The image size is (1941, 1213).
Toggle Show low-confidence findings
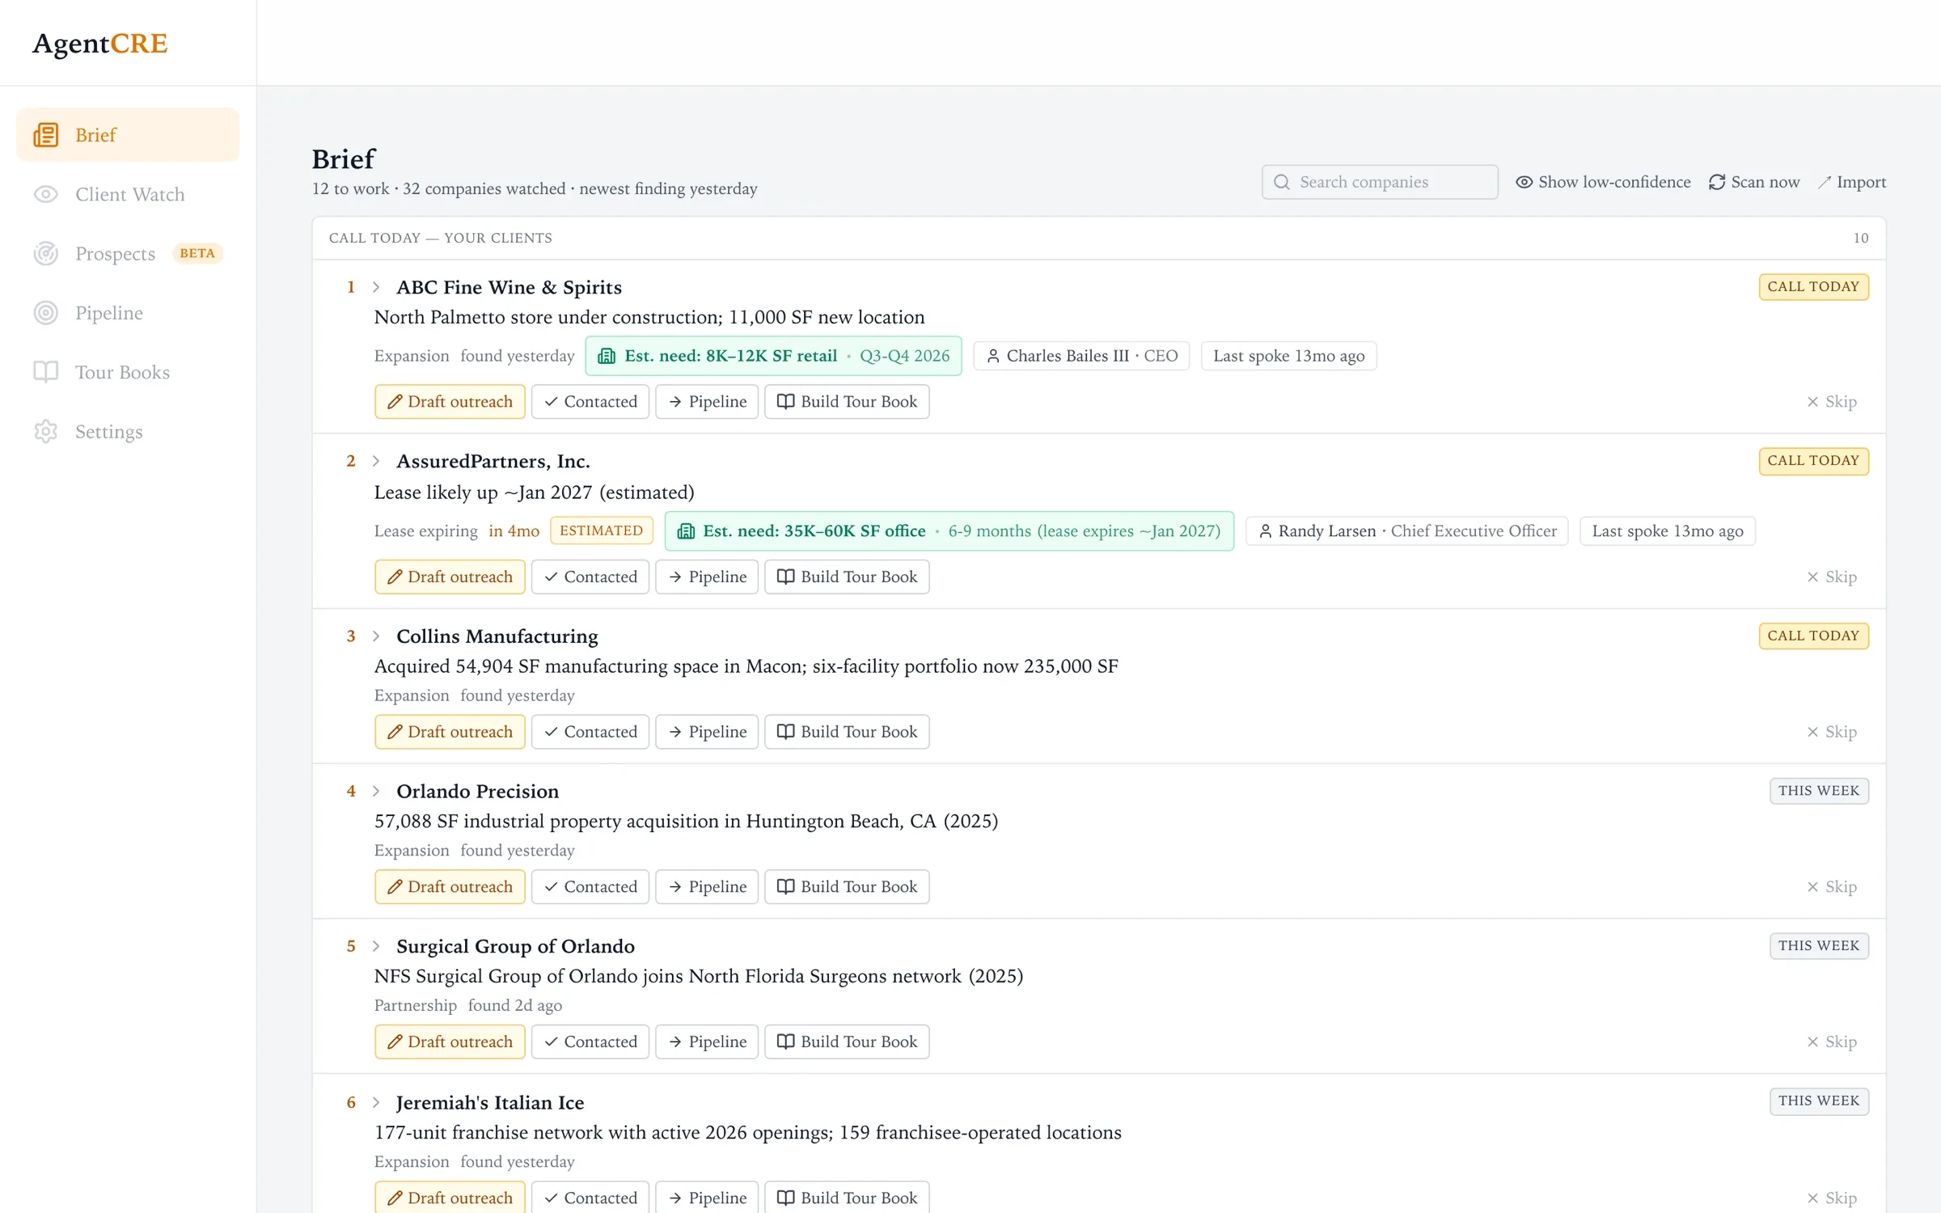(x=1603, y=182)
